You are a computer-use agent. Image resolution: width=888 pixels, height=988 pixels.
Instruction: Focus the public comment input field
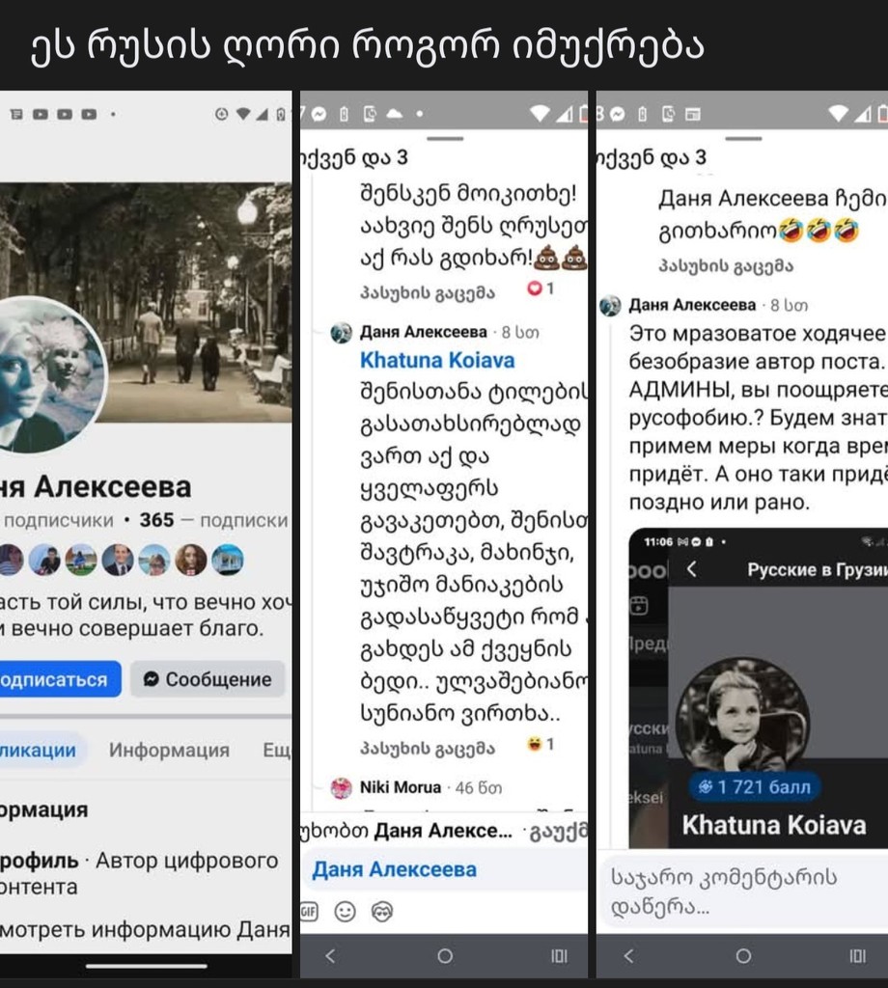point(742,891)
